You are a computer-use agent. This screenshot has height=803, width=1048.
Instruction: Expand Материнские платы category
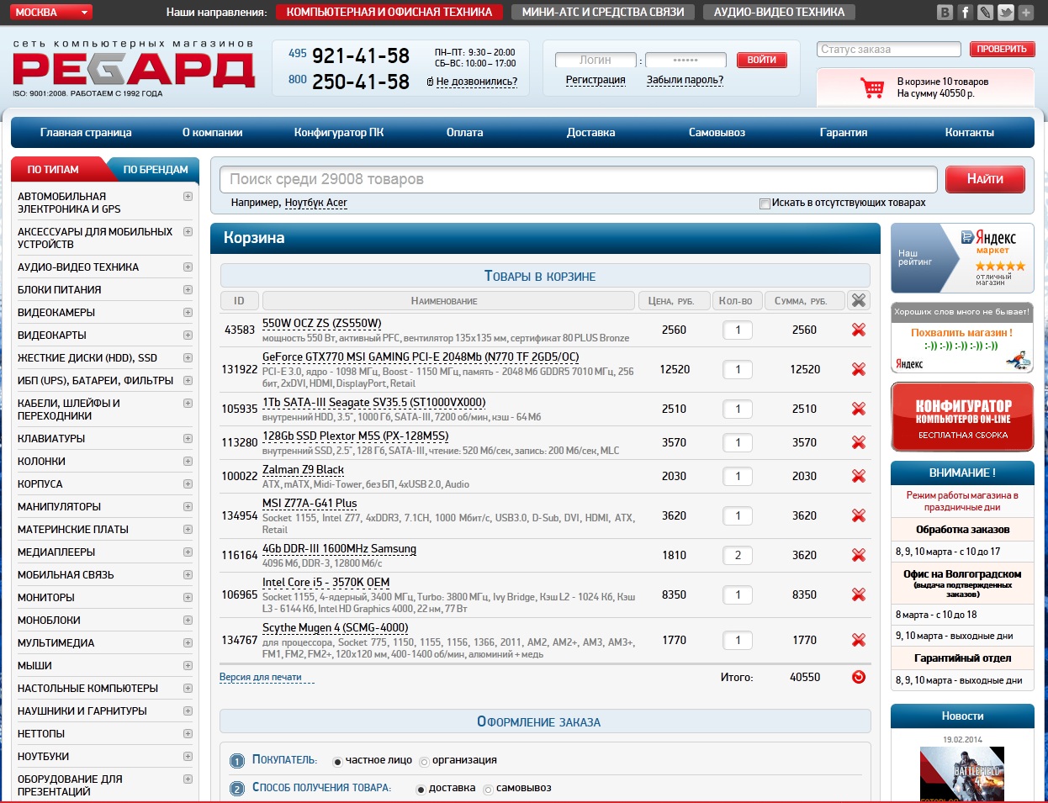pyautogui.click(x=188, y=529)
